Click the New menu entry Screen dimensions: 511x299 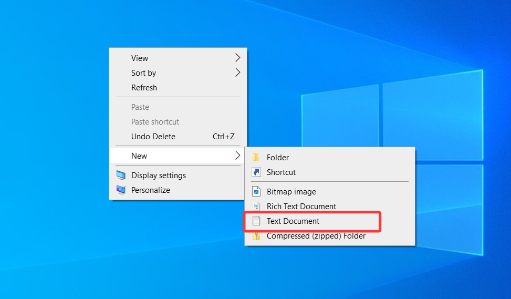tap(178, 156)
